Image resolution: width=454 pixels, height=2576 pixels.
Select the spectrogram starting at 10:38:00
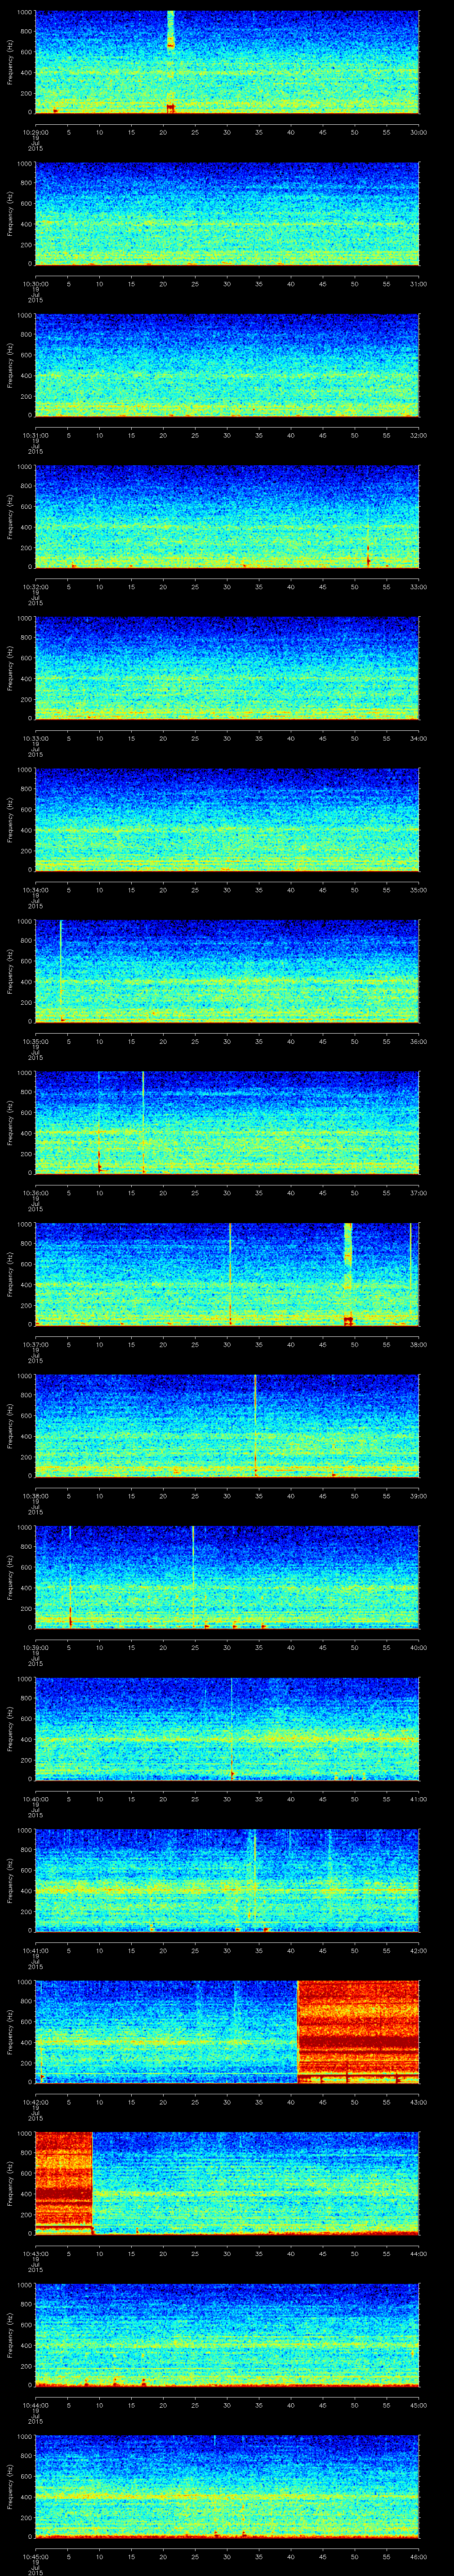227,1426
